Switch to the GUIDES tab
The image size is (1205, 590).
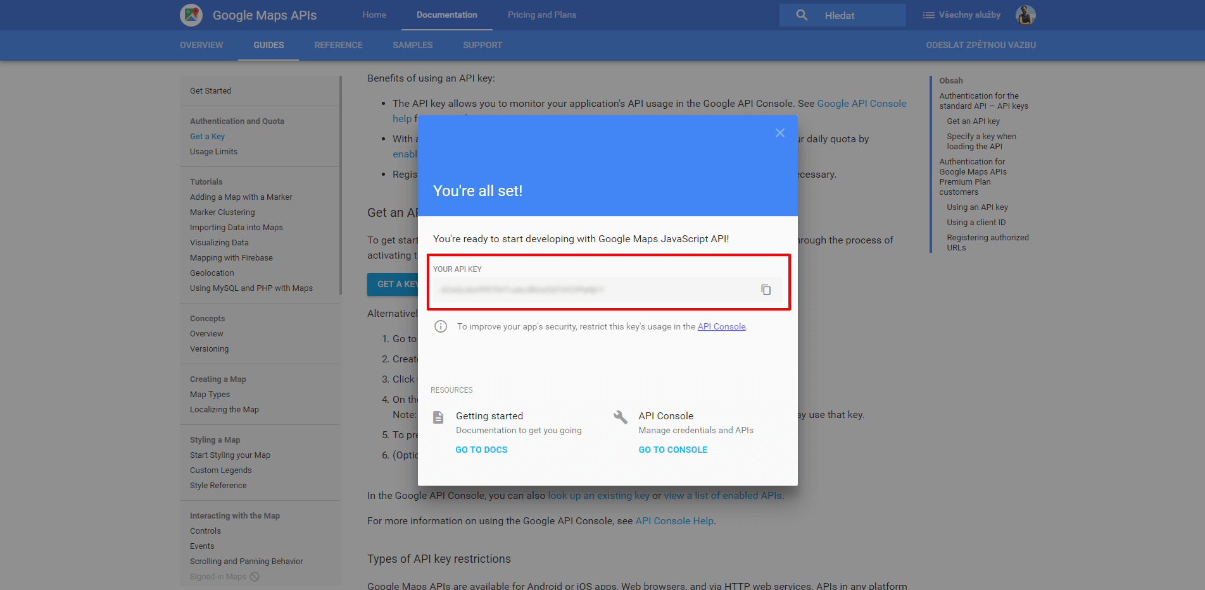point(268,45)
